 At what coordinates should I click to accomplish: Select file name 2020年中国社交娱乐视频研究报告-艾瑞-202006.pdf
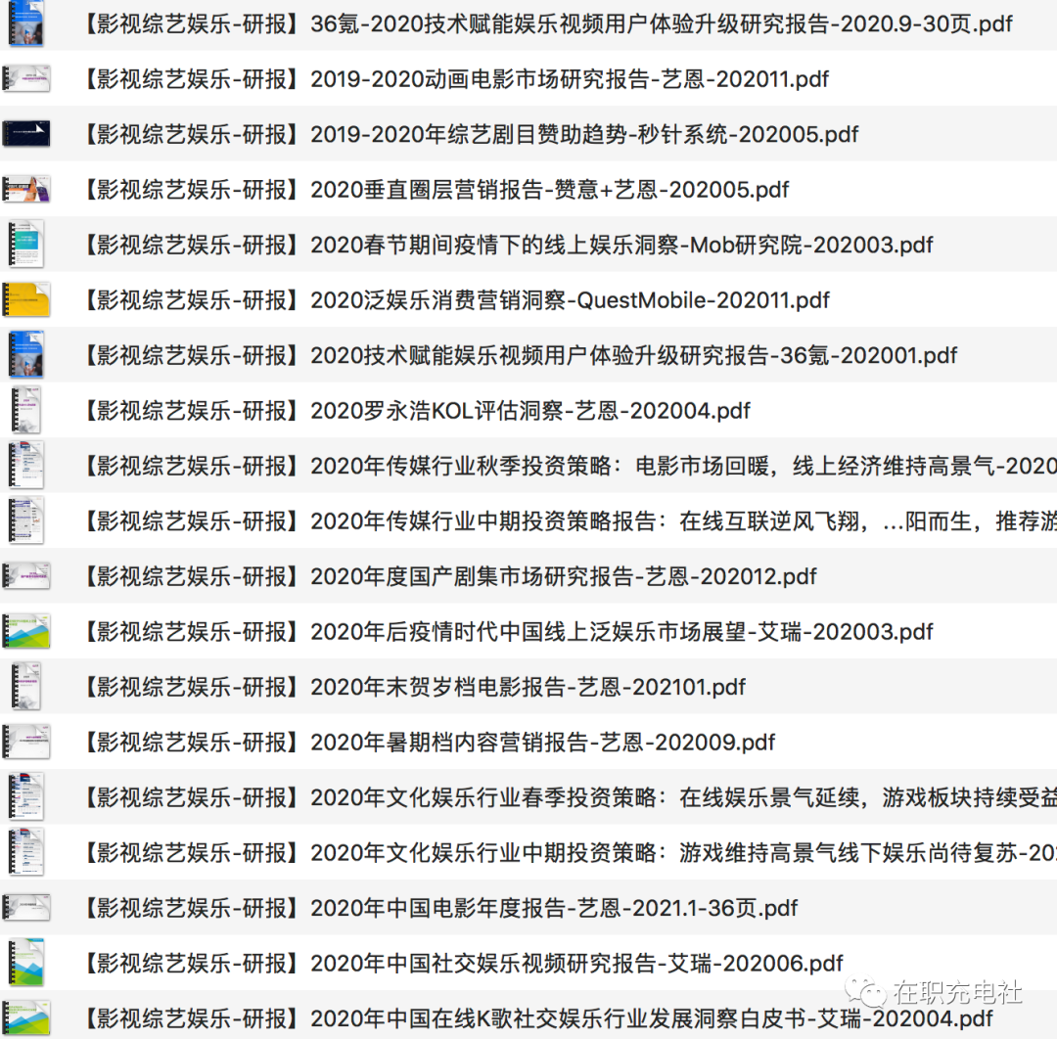coord(462,964)
